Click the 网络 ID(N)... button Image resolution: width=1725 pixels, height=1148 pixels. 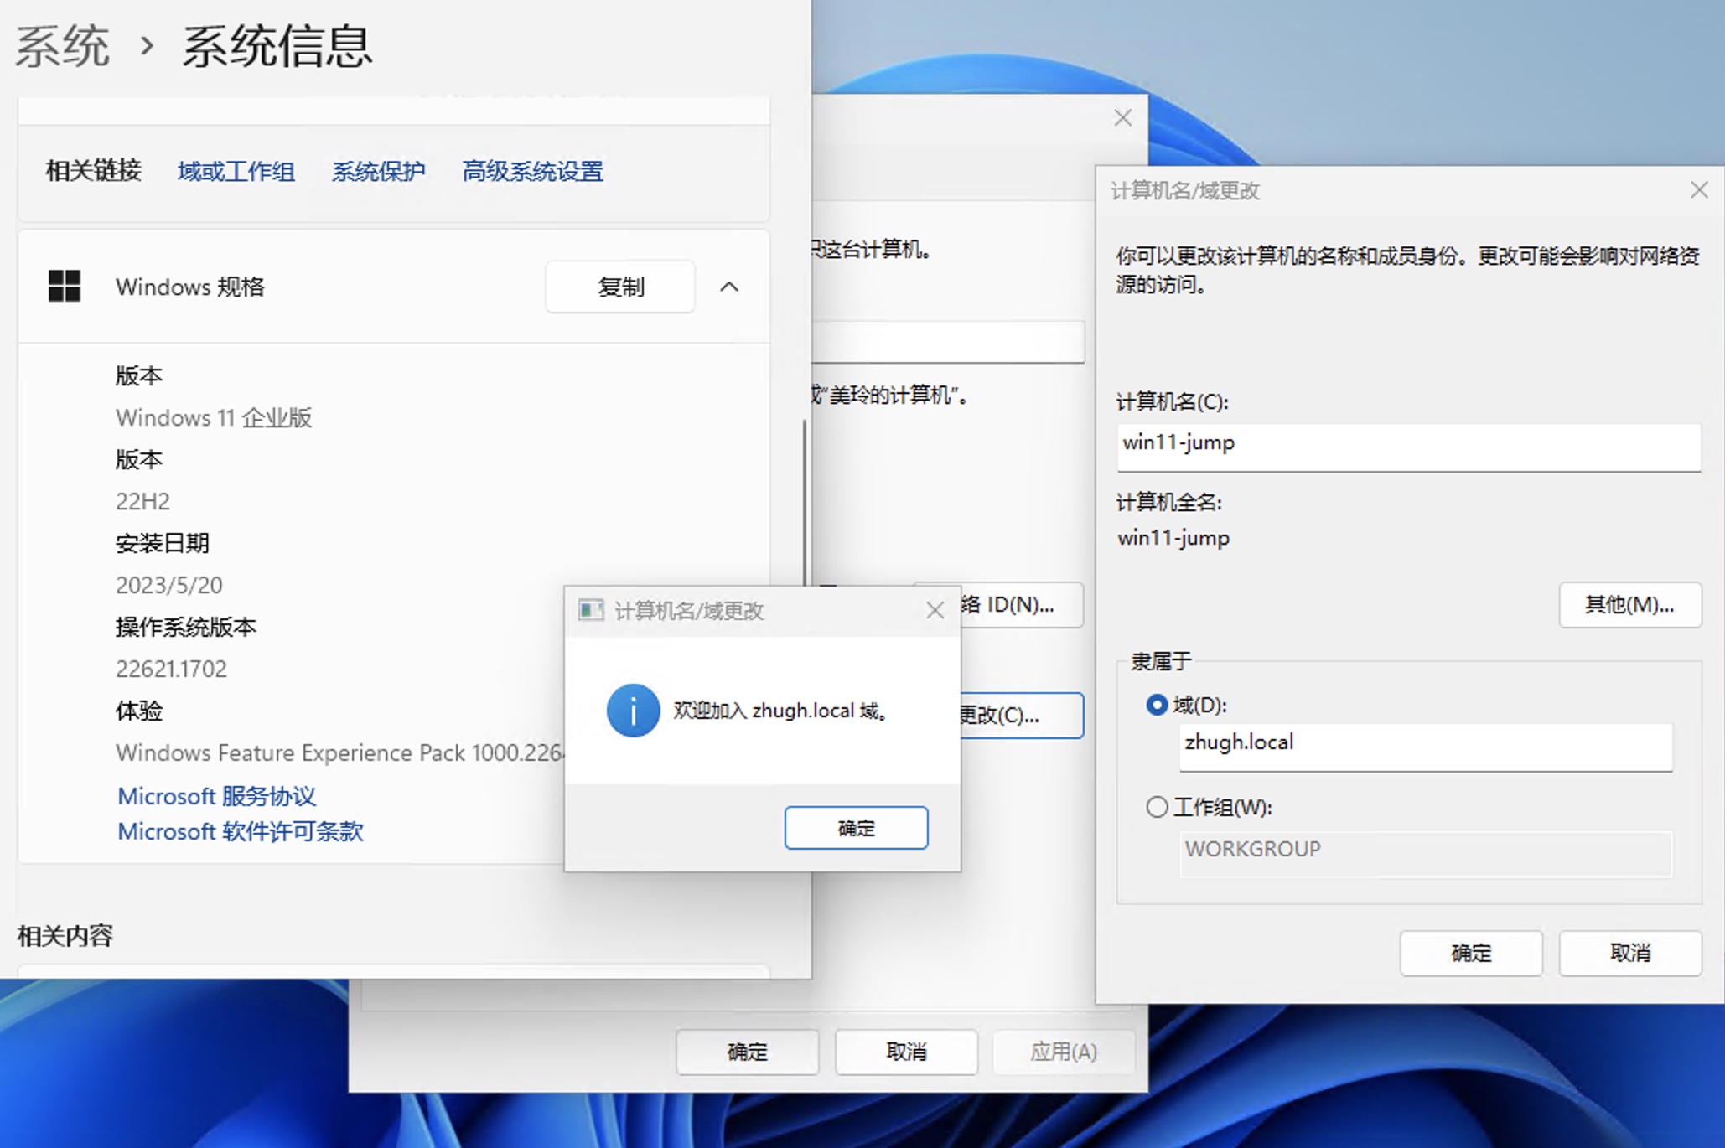1021,604
